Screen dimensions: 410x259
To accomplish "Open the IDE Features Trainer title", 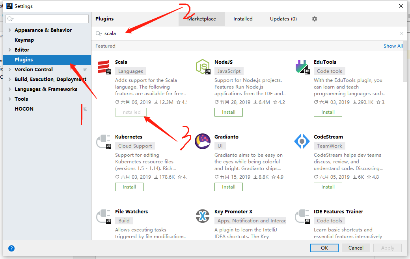I will click(338, 212).
